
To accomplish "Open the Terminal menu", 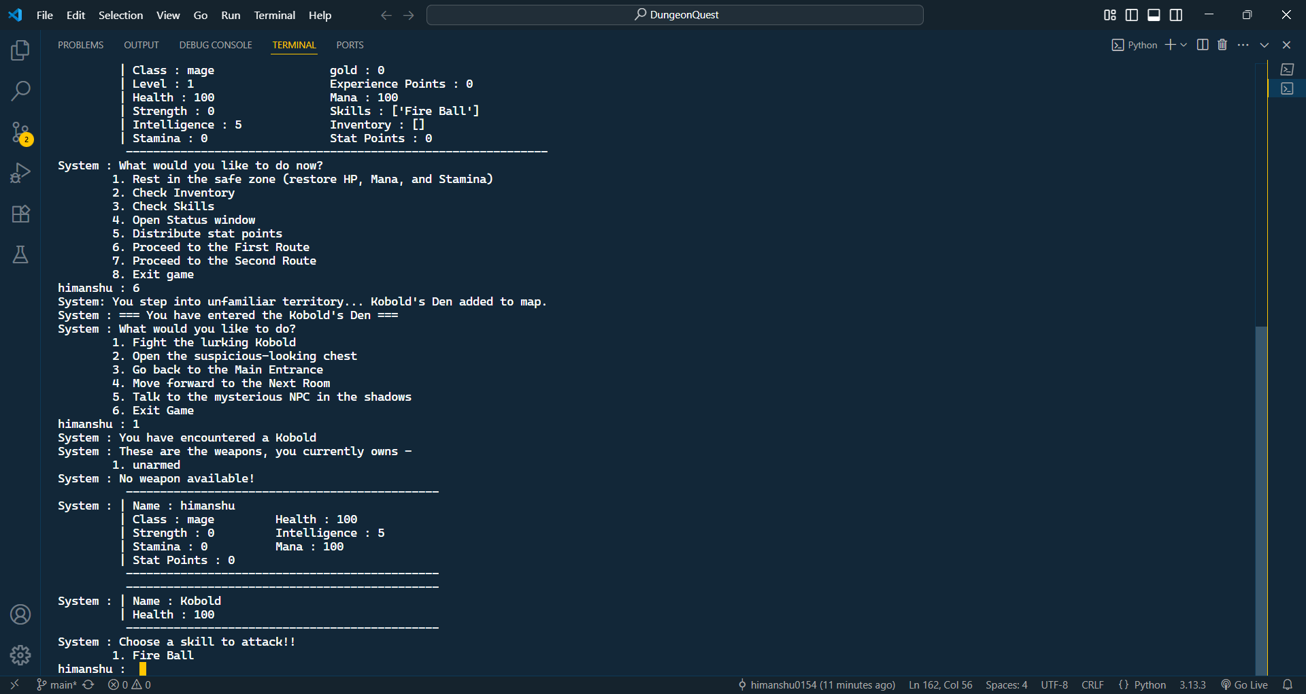I will click(275, 15).
